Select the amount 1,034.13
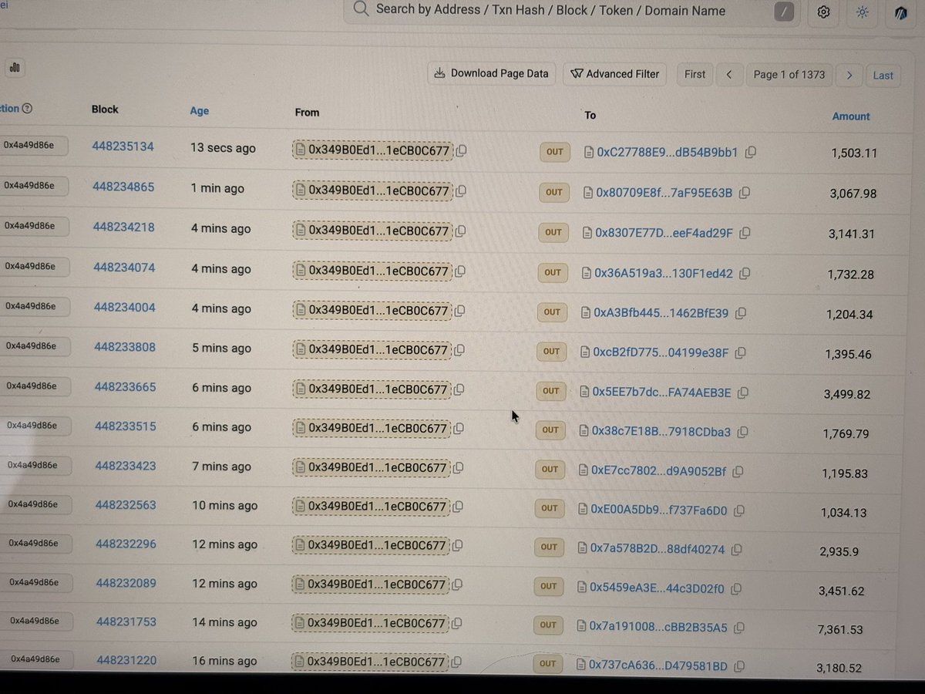925x694 pixels. 844,513
